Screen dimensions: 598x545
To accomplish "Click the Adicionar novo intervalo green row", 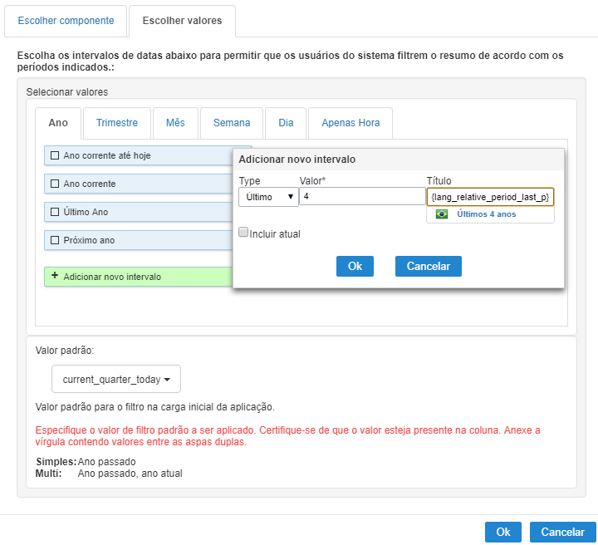I will [x=139, y=277].
